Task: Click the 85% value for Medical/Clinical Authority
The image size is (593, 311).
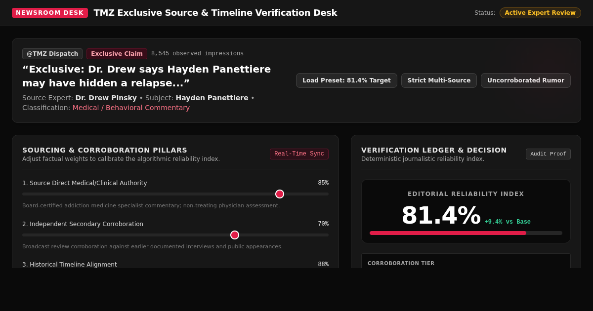Action: (x=323, y=183)
